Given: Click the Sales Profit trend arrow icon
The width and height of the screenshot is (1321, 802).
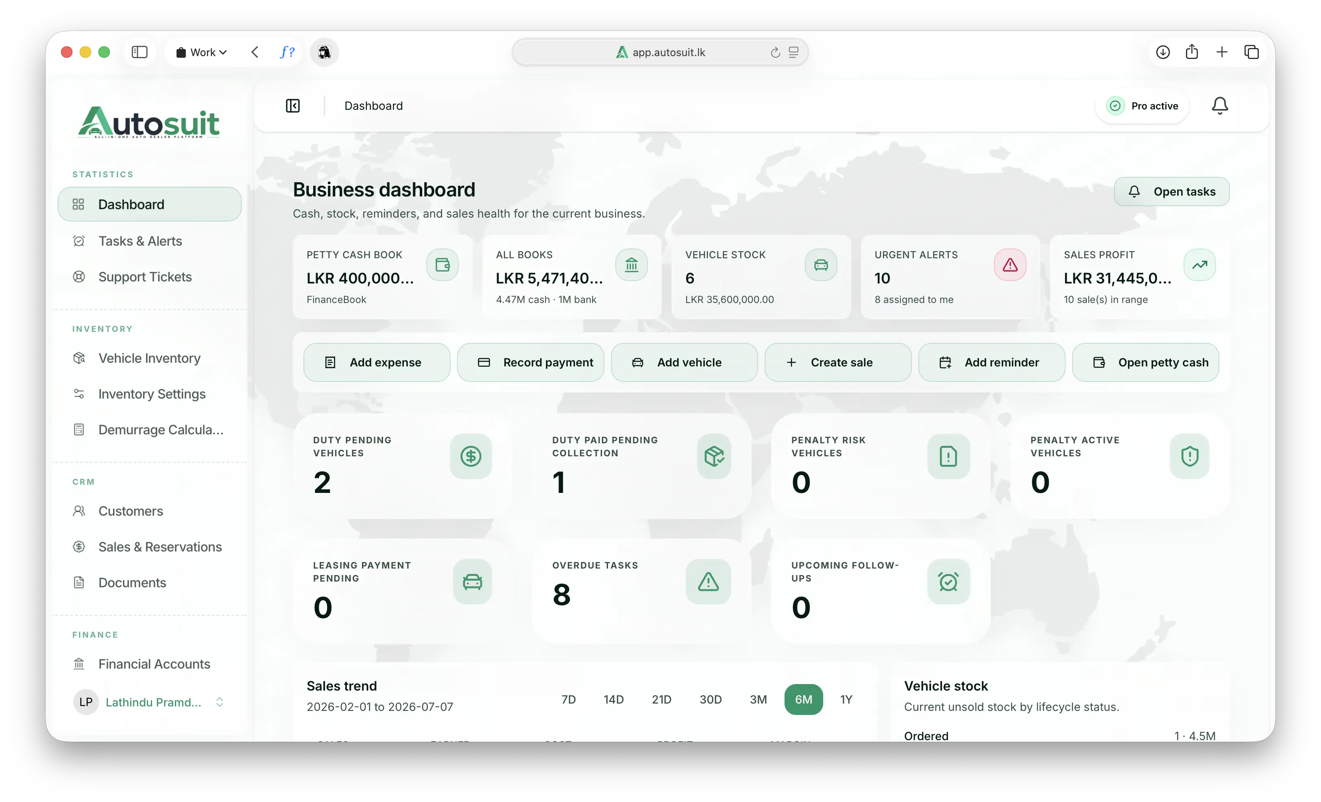Looking at the screenshot, I should (1199, 265).
